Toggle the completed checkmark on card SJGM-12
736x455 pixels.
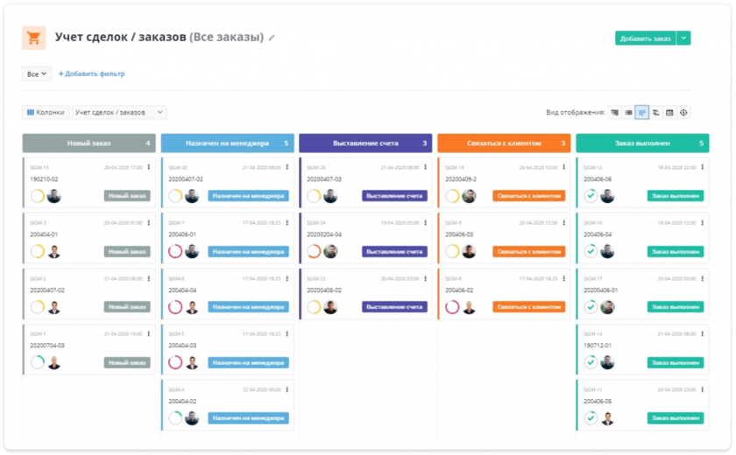coord(591,196)
